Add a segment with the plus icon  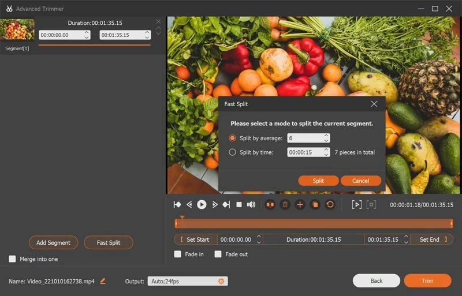[x=300, y=204]
